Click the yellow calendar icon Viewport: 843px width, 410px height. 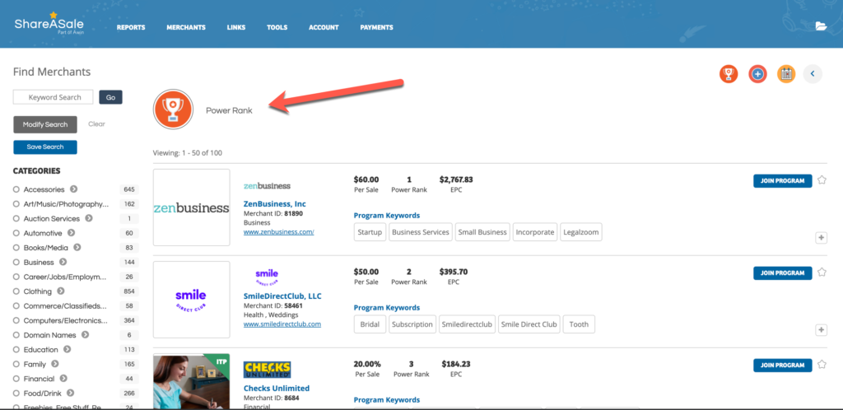pyautogui.click(x=786, y=73)
